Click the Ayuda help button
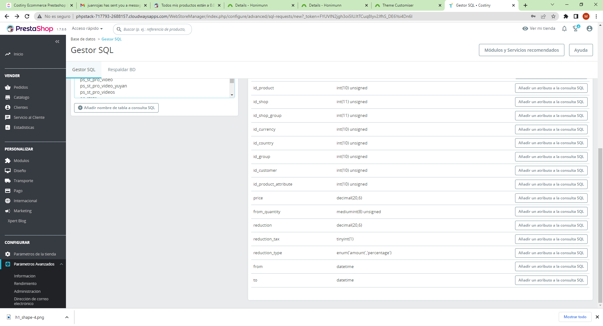603x326 pixels. click(581, 50)
